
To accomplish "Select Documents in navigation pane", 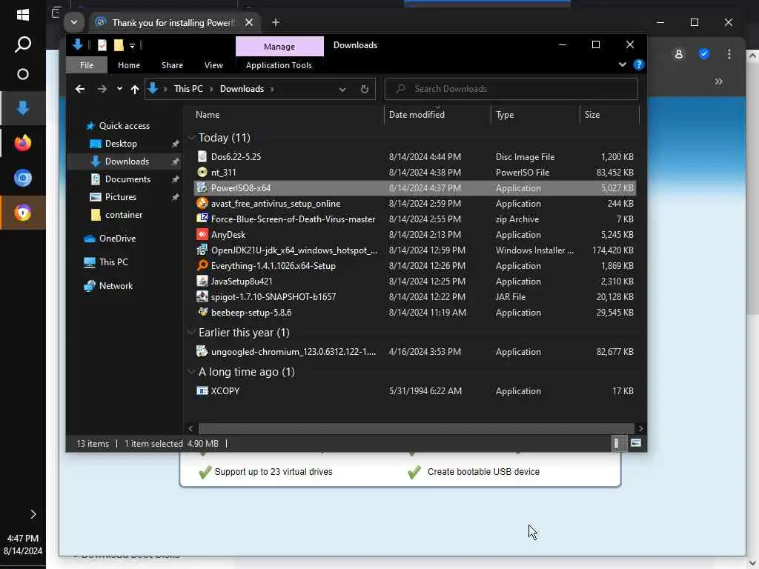I will 127,179.
